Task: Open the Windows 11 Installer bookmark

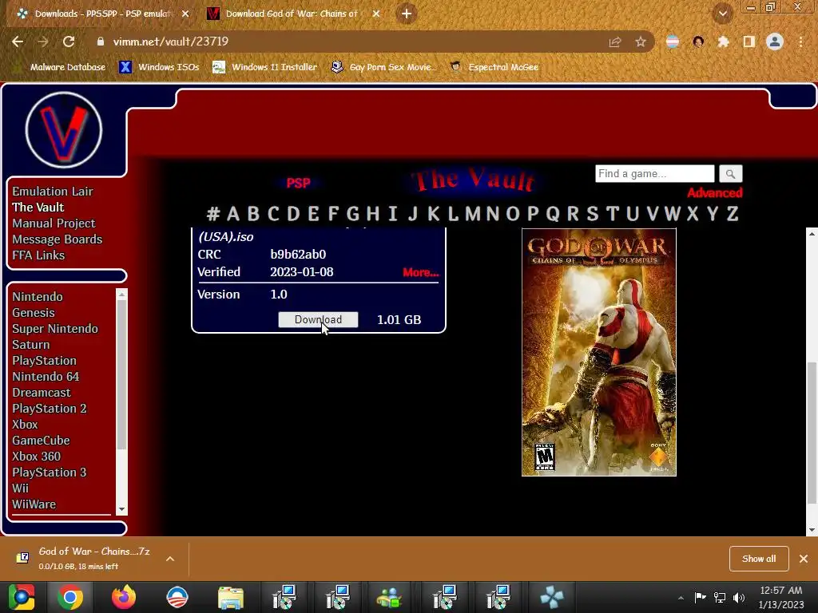Action: 265,67
